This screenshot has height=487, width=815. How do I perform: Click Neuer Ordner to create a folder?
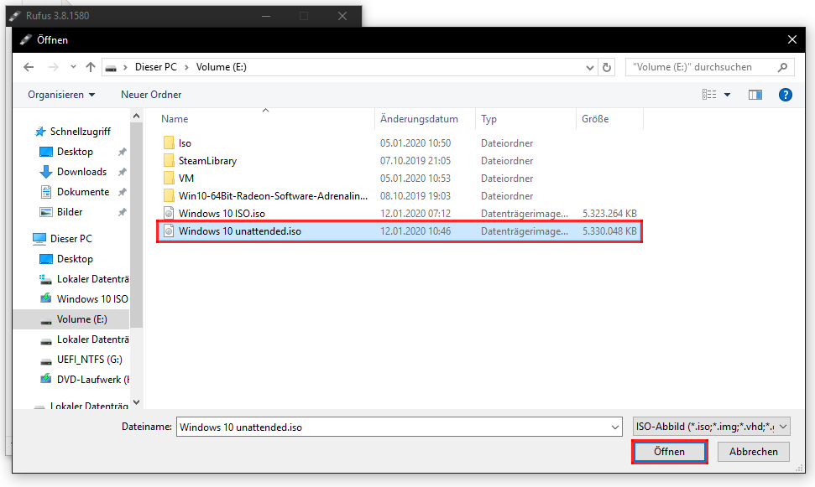[151, 95]
